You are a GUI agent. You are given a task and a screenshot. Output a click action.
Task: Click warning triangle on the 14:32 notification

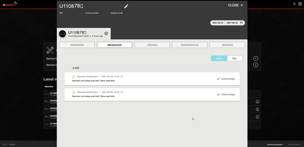point(73,76)
